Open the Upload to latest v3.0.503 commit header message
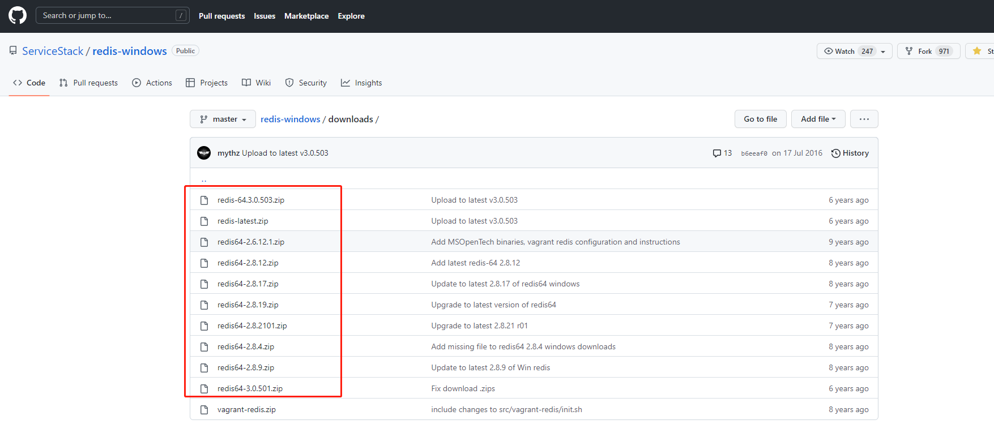Image resolution: width=994 pixels, height=441 pixels. pyautogui.click(x=285, y=153)
